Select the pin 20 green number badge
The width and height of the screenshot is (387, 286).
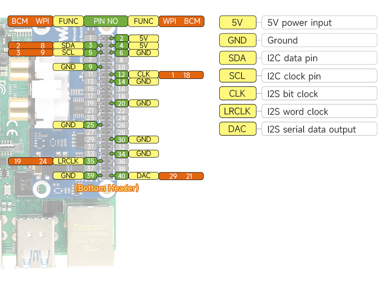click(121, 103)
